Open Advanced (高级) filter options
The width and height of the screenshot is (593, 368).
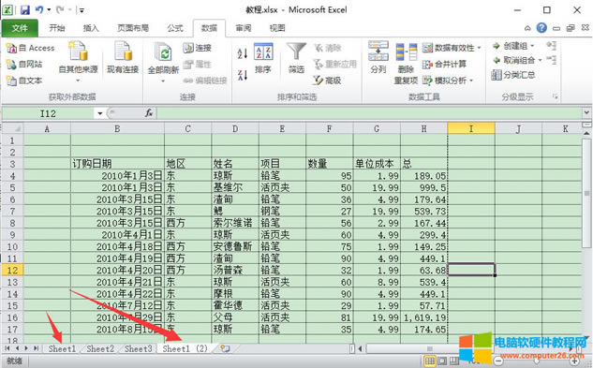[327, 81]
